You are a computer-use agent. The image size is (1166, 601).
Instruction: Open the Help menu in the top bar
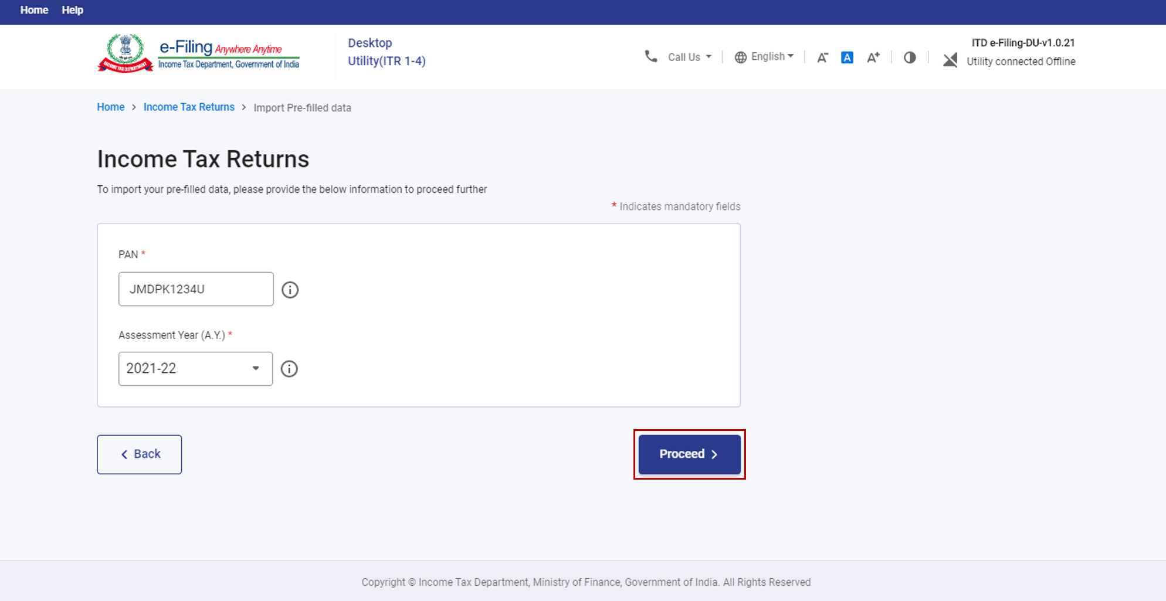pos(72,10)
